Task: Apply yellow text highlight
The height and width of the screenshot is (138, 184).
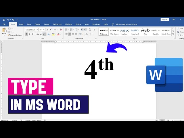Action: [53, 34]
